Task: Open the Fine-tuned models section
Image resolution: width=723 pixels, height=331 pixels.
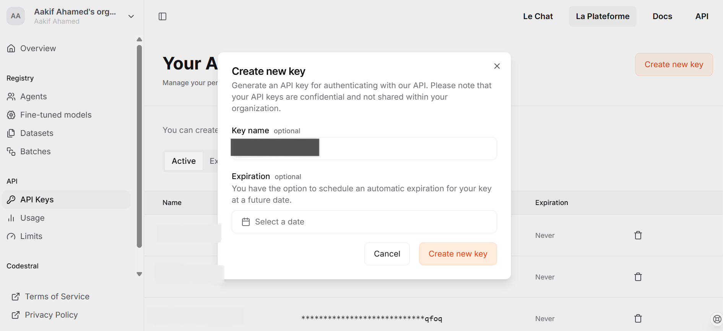Action: 56,115
